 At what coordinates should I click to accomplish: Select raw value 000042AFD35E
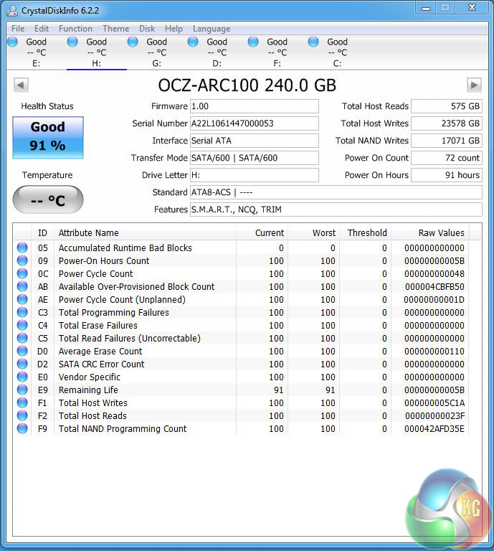[434, 429]
